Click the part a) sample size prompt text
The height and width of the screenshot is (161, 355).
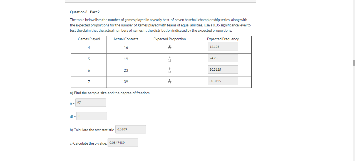click(x=110, y=93)
